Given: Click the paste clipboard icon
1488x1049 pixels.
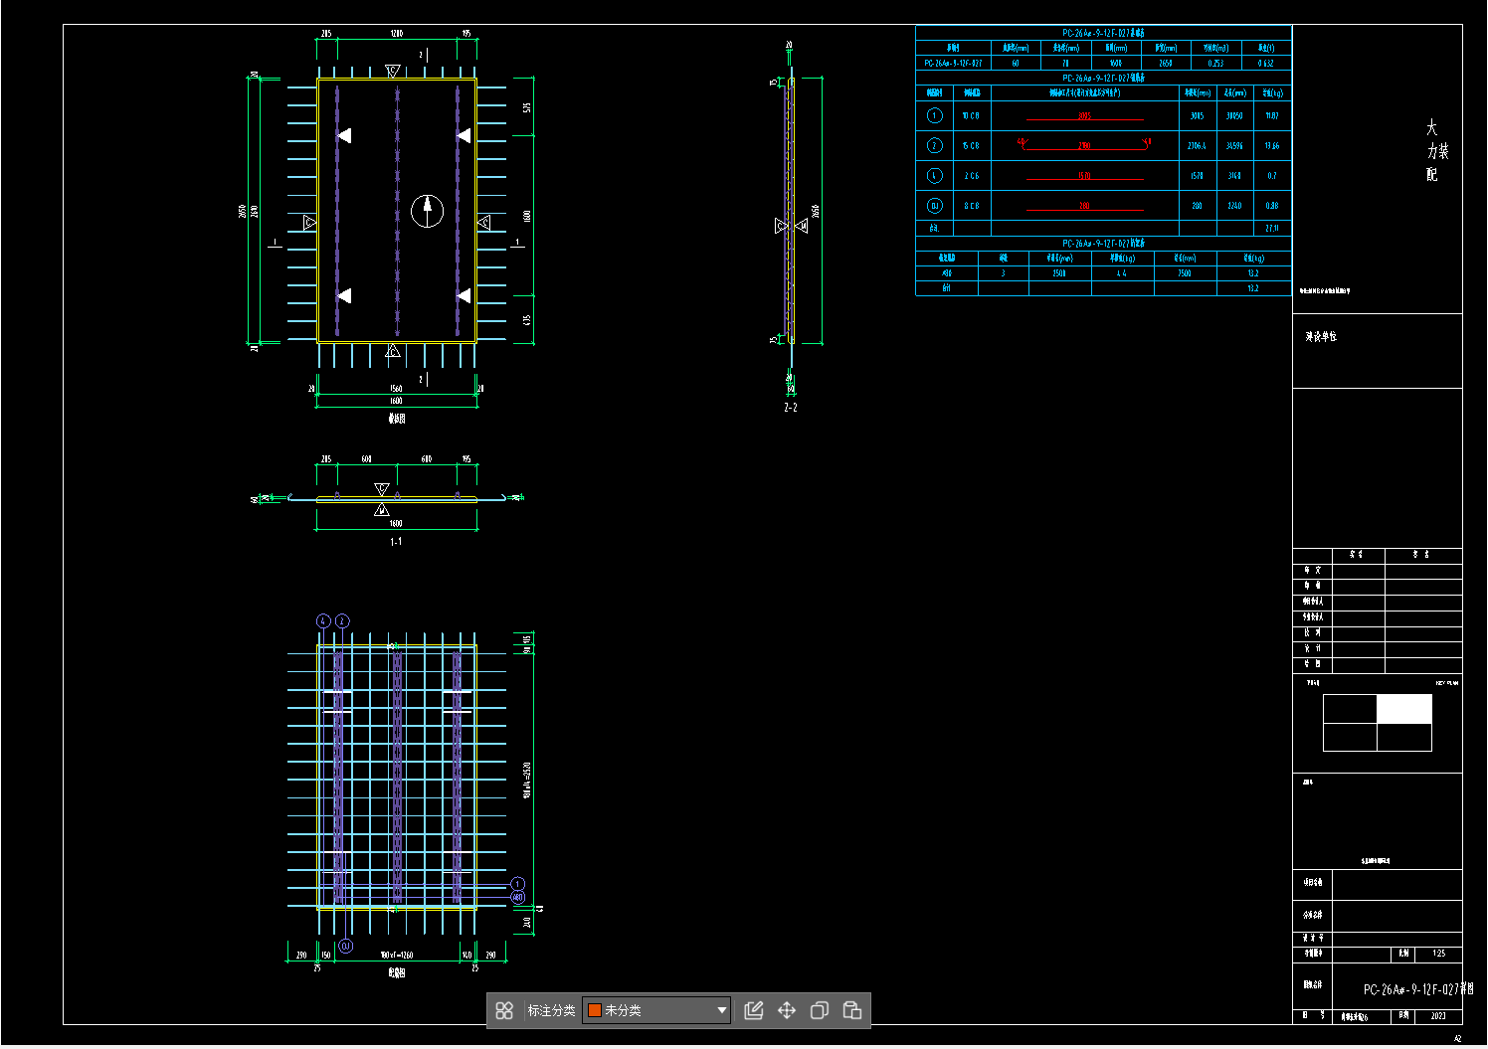Looking at the screenshot, I should click(852, 1010).
